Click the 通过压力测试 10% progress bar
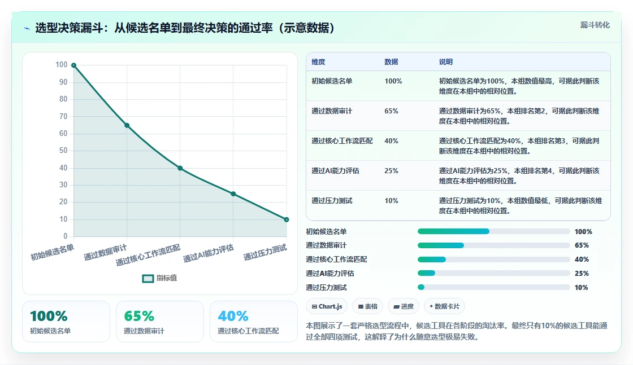 click(494, 287)
